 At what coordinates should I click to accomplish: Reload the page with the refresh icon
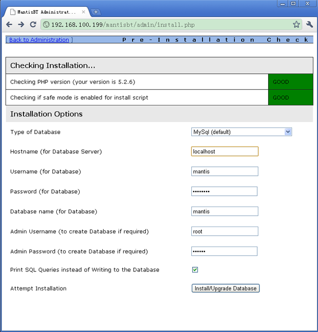33,24
